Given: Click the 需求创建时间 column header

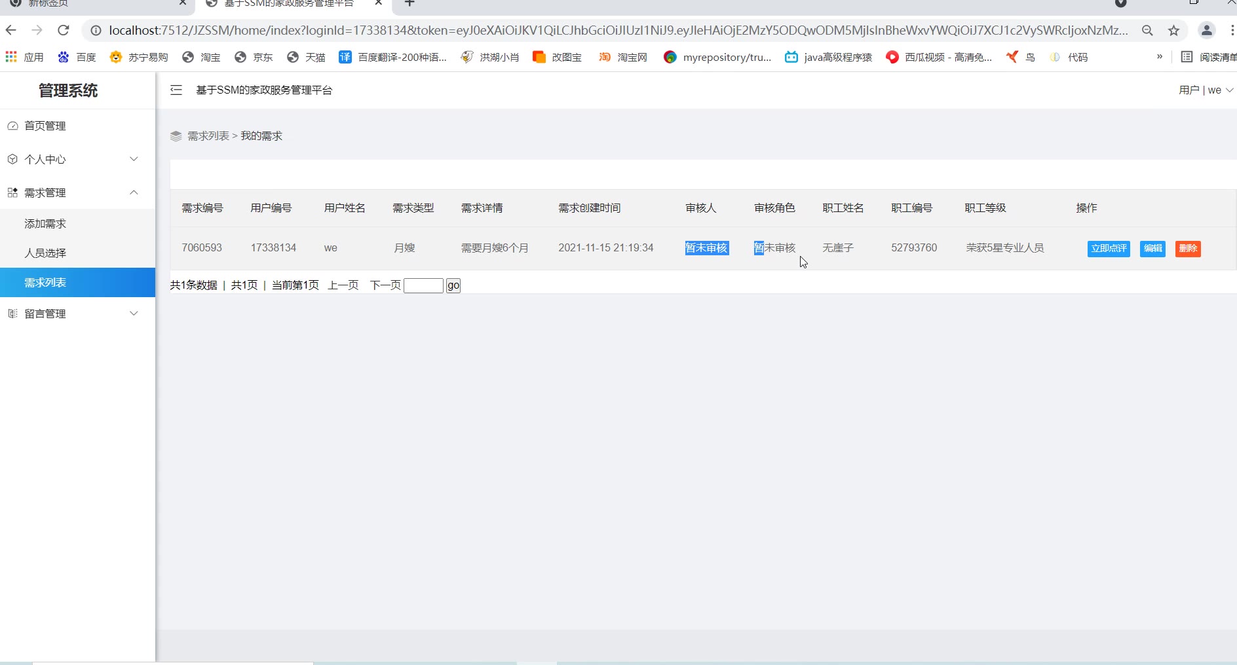Looking at the screenshot, I should [x=590, y=208].
